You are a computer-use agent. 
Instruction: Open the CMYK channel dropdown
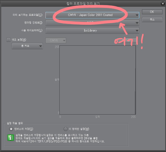click(56, 41)
